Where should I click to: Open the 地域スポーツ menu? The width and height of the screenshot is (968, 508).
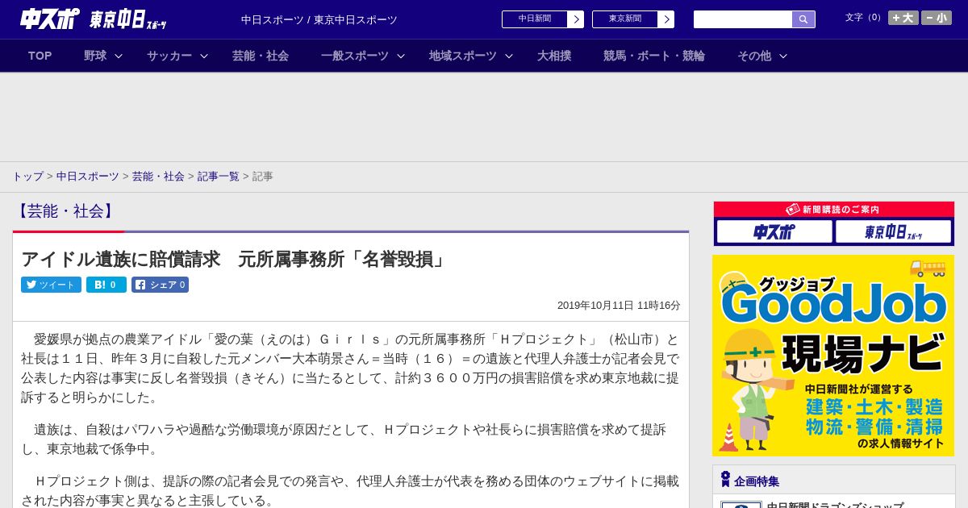point(463,56)
